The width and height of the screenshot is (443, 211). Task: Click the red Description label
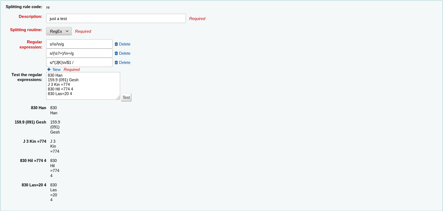30,17
